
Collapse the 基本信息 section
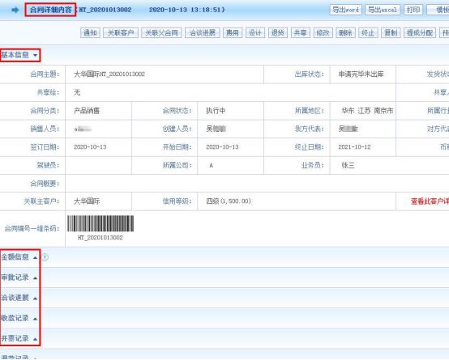pyautogui.click(x=19, y=55)
